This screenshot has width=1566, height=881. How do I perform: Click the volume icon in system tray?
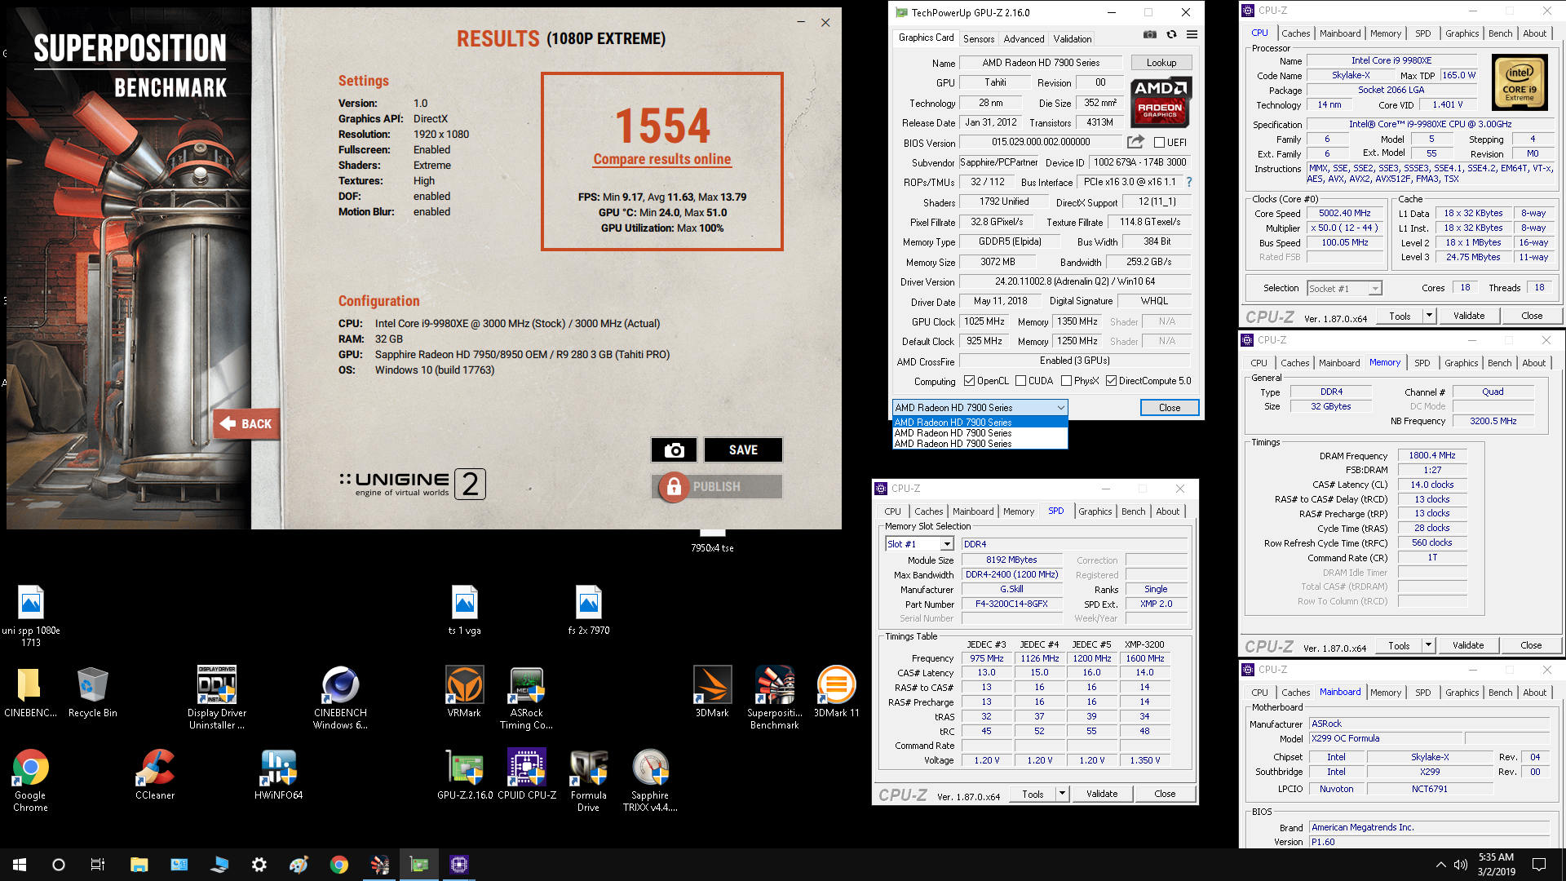pyautogui.click(x=1460, y=865)
